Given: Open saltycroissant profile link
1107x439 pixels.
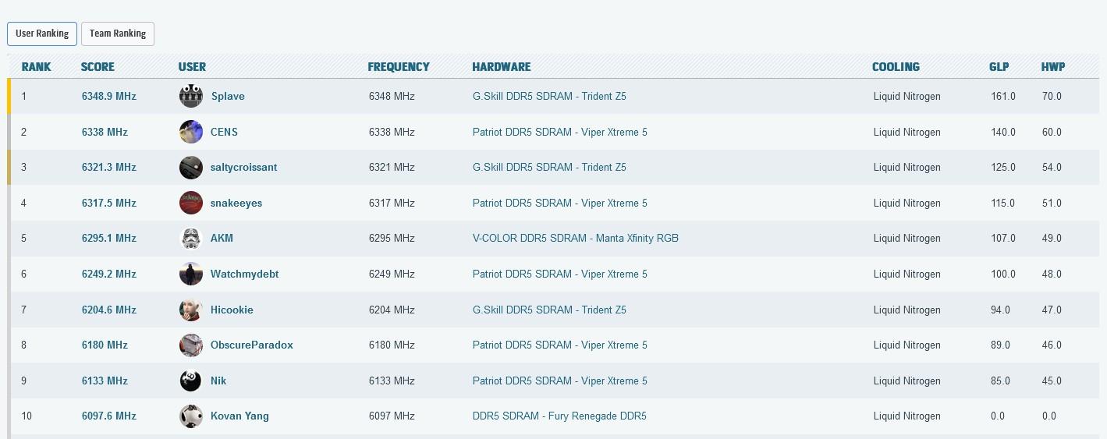Looking at the screenshot, I should tap(243, 167).
